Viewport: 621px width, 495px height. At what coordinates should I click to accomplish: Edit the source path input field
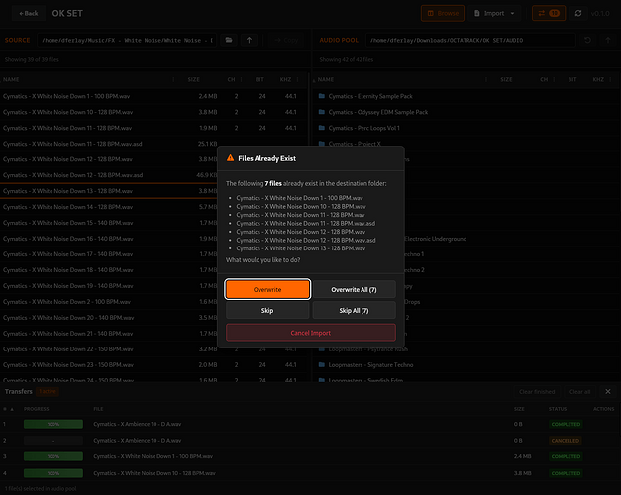(127, 40)
